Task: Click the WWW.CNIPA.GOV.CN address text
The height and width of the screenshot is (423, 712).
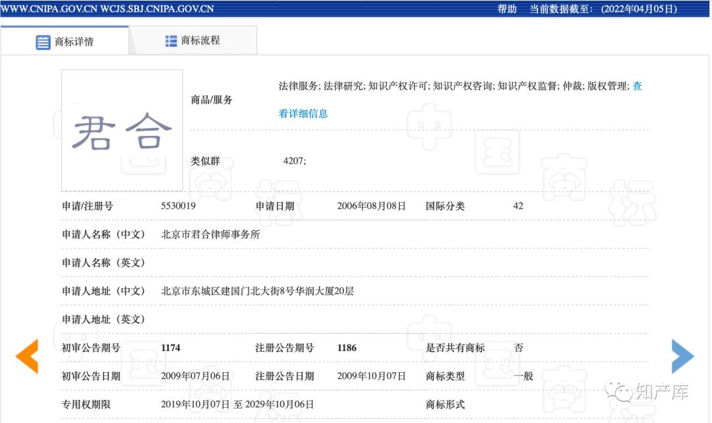Action: [x=48, y=9]
